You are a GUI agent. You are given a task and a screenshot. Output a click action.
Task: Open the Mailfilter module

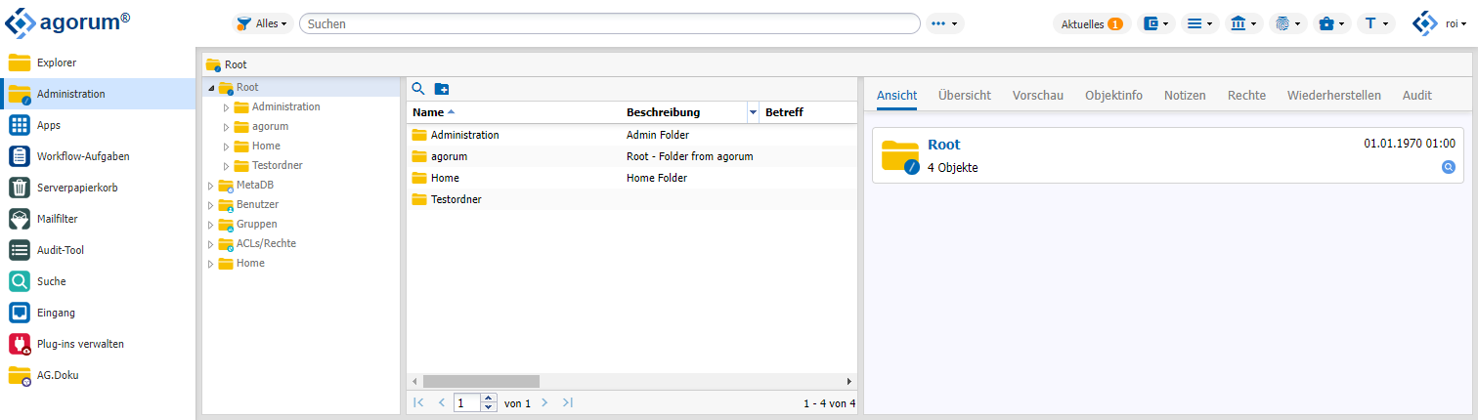(98, 219)
